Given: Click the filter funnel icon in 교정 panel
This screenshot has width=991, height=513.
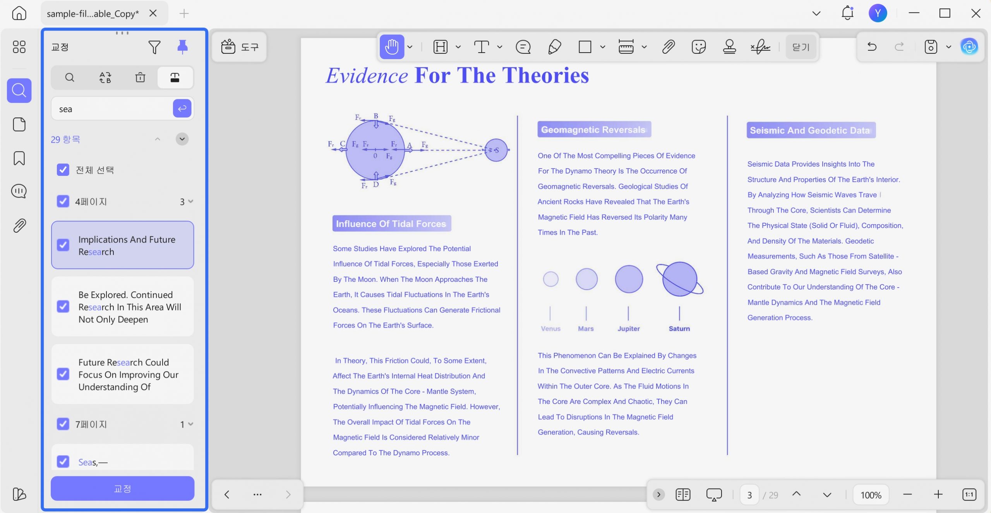Looking at the screenshot, I should click(154, 47).
